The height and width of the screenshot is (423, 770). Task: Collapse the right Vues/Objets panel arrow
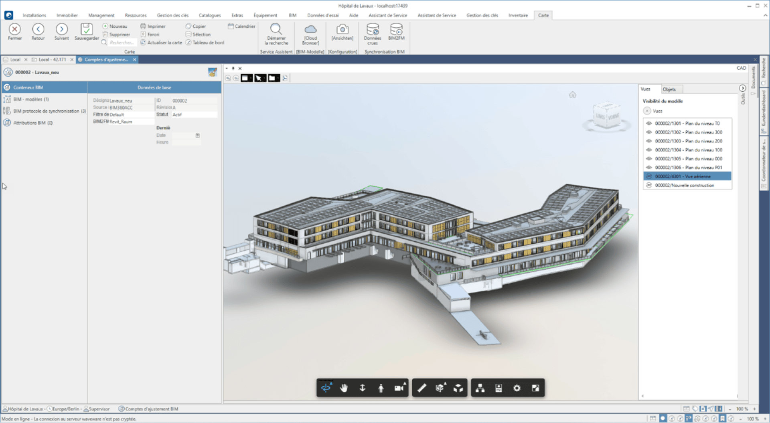(x=742, y=88)
